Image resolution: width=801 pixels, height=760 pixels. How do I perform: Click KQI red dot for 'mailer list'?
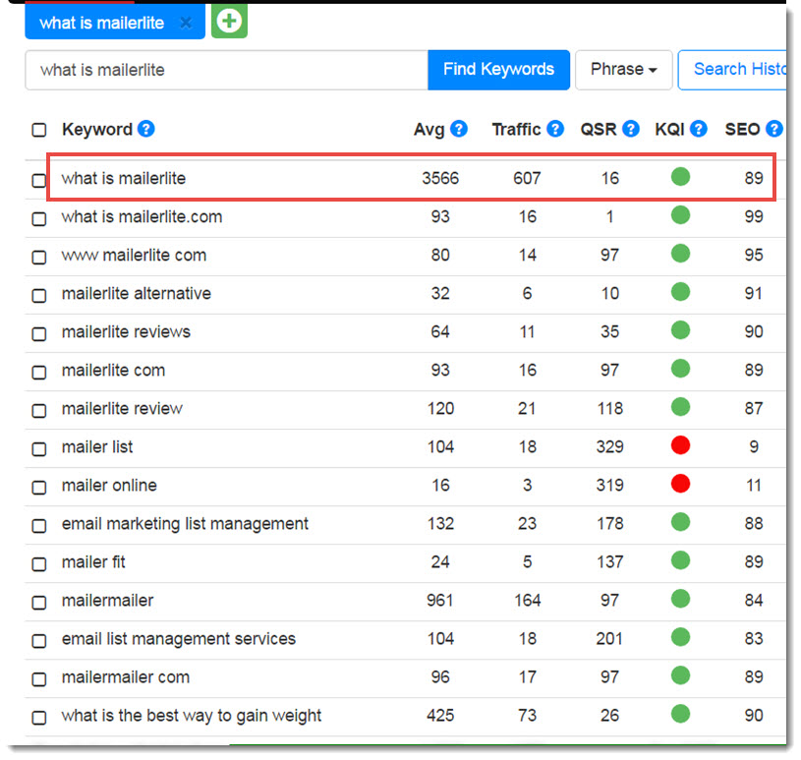pyautogui.click(x=680, y=445)
